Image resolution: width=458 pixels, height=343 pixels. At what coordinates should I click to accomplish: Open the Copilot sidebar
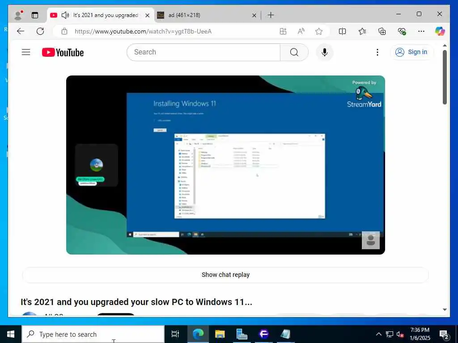click(440, 31)
